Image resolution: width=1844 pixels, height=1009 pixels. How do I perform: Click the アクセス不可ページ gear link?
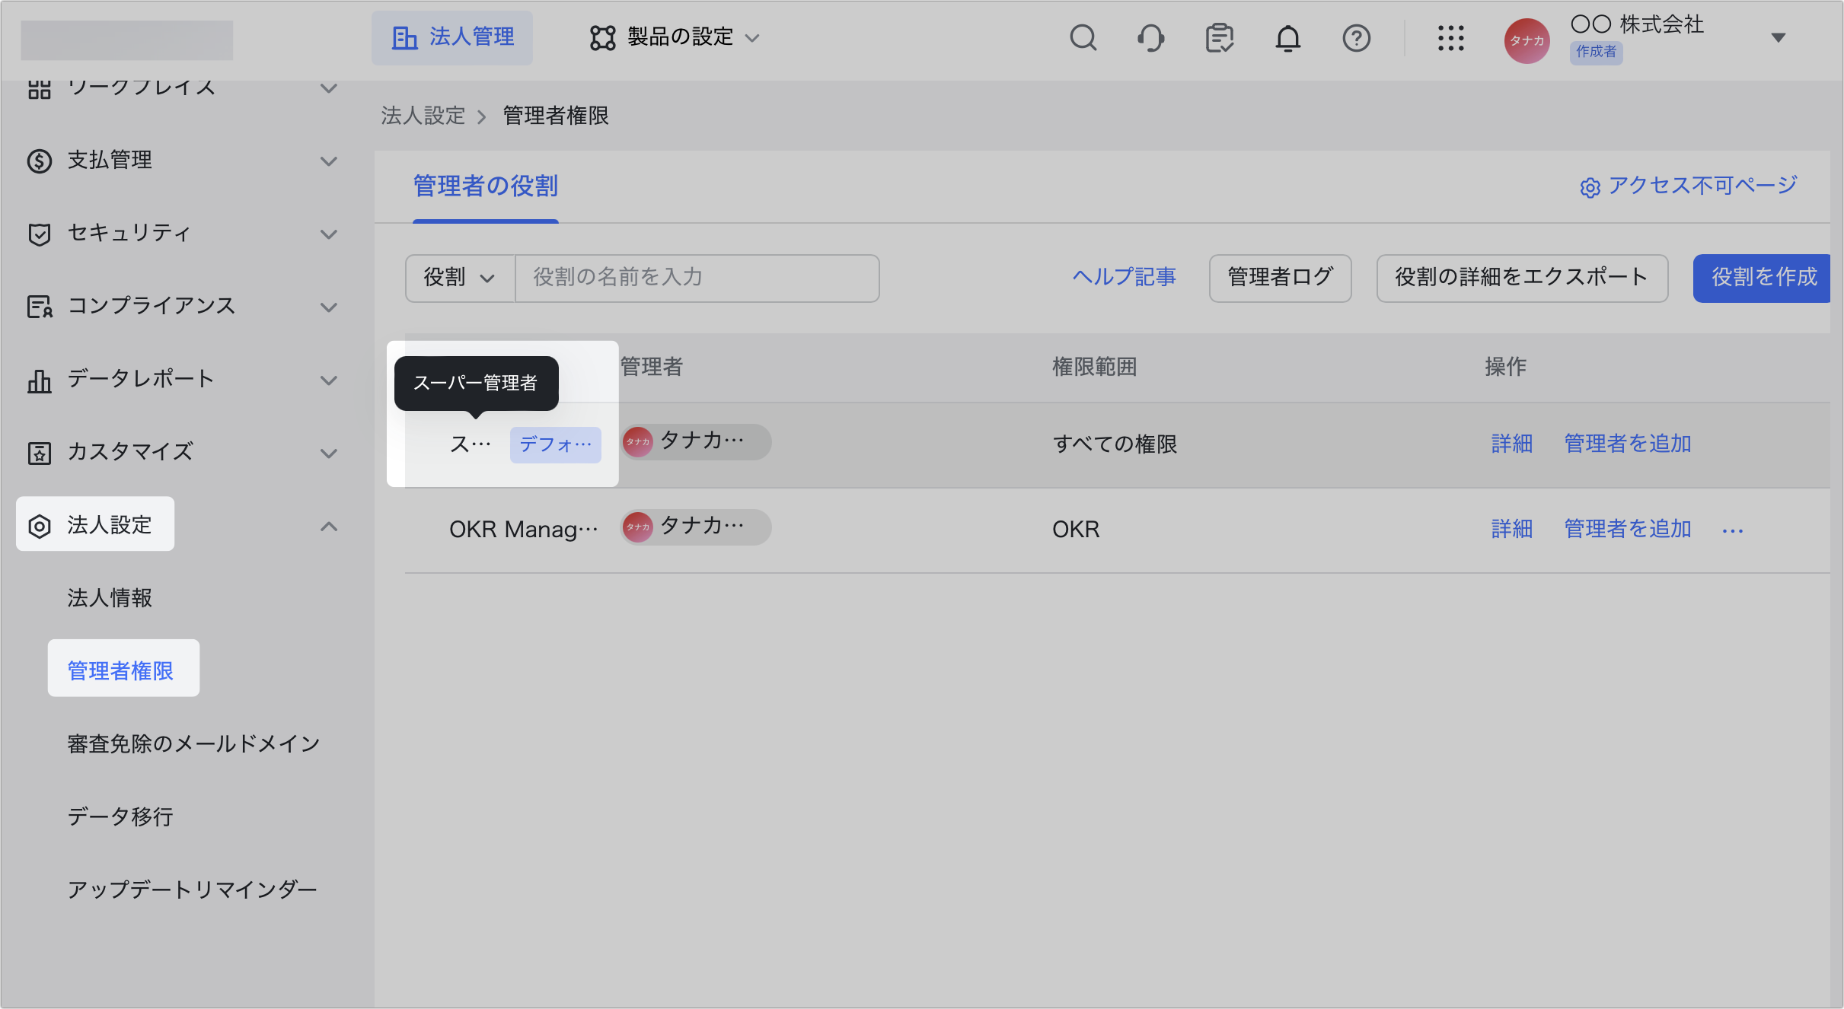tap(1689, 186)
